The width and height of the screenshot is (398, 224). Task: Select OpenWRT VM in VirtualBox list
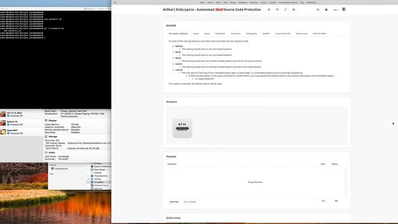click(22, 131)
